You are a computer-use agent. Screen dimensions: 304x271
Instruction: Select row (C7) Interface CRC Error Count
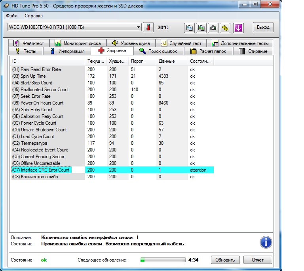[x=112, y=170]
